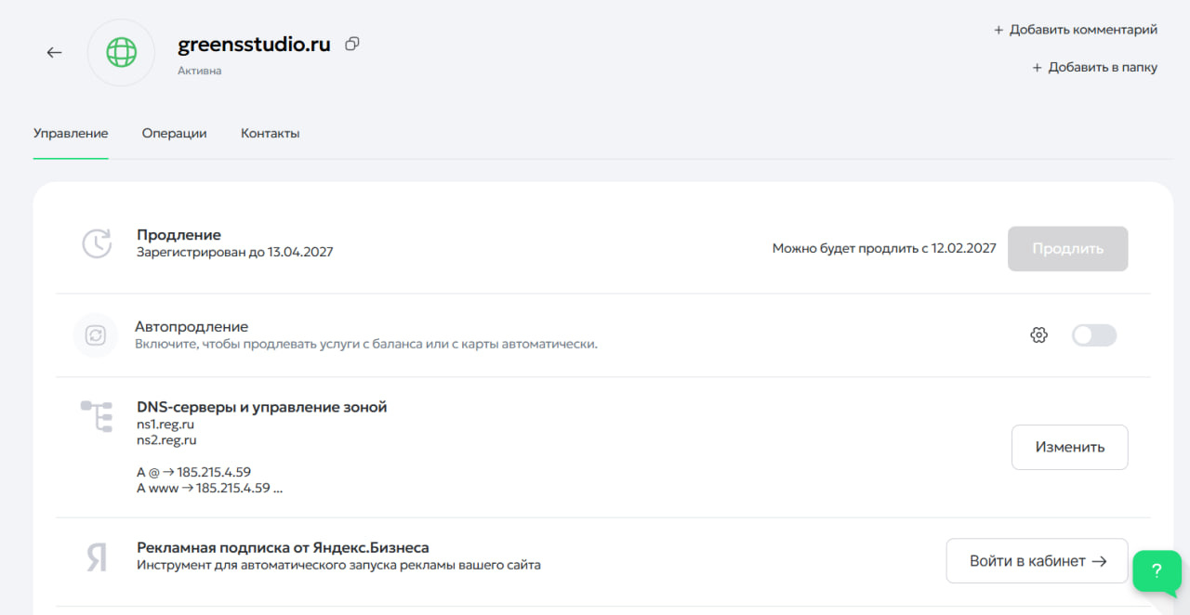Viewport: 1190px width, 615px height.
Task: Click the Продлить button
Action: click(1067, 249)
